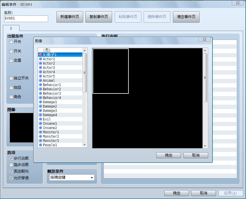The width and height of the screenshot is (246, 199).
Task: Select Behavior4 in the image list
Action: [x=60, y=97]
